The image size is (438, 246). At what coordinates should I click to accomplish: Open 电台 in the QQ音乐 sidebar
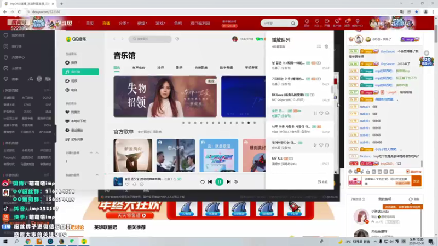pos(72,90)
